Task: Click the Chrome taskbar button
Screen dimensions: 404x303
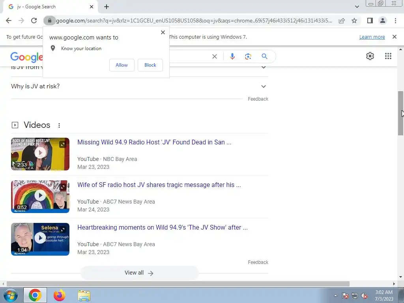Action: coord(35,295)
